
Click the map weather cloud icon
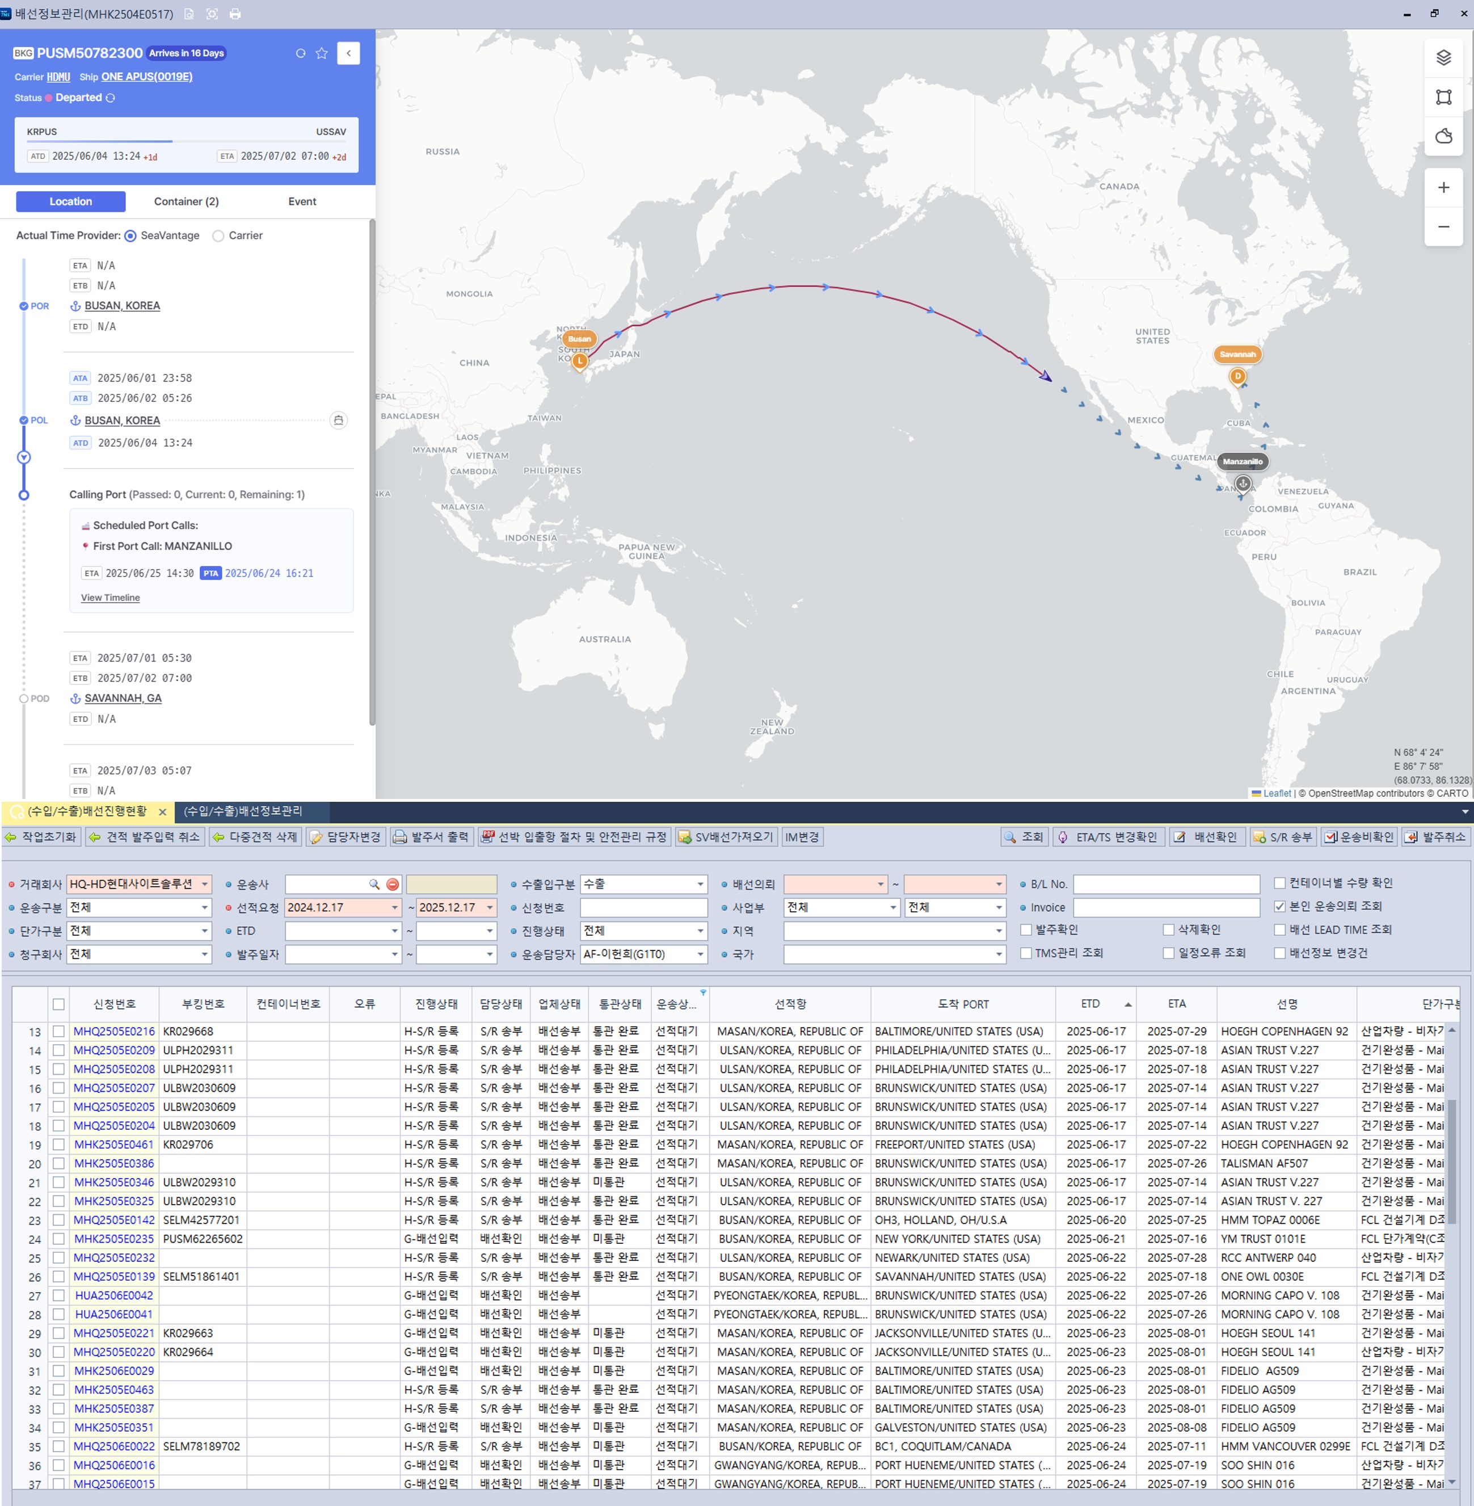pos(1443,136)
